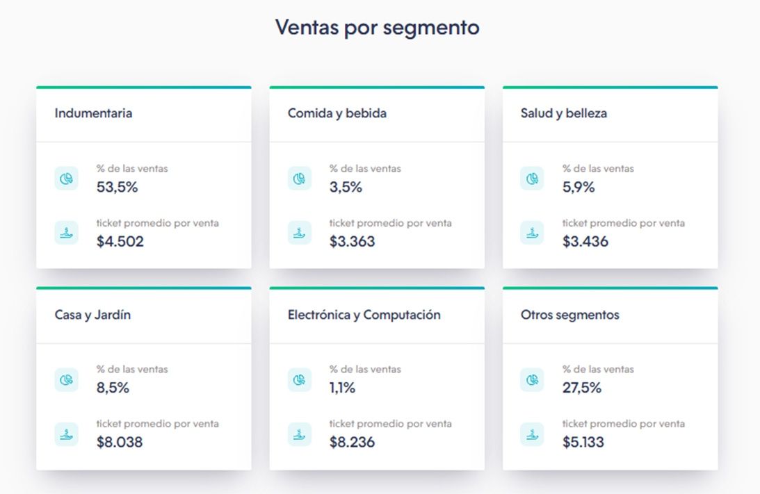Image resolution: width=760 pixels, height=494 pixels.
Task: Click the pie chart icon in Comida y bebida
Action: [x=300, y=179]
